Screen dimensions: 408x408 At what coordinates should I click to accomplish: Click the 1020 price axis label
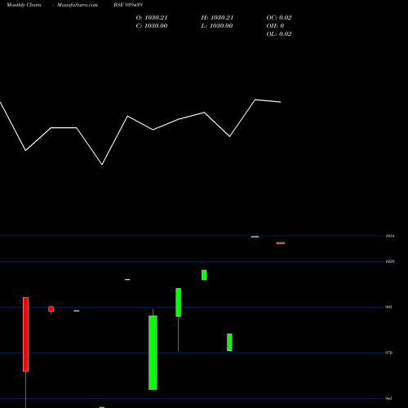[x=390, y=261]
